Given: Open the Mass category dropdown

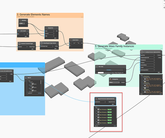Looking at the screenshot, I should (x=115, y=83).
